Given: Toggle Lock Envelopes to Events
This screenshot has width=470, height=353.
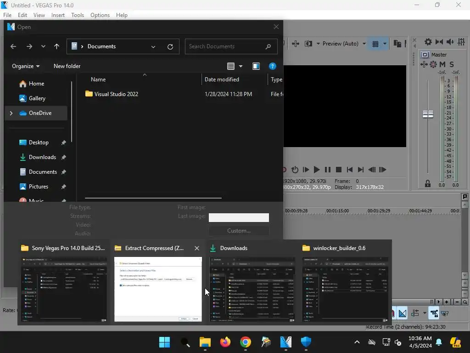Looking at the screenshot, I should click(434, 313).
